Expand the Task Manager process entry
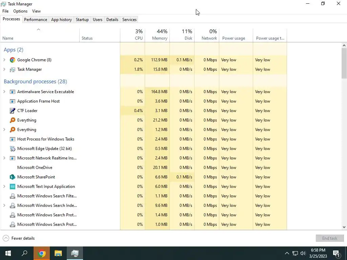Viewport: 347px width, 260px height. pyautogui.click(x=4, y=69)
